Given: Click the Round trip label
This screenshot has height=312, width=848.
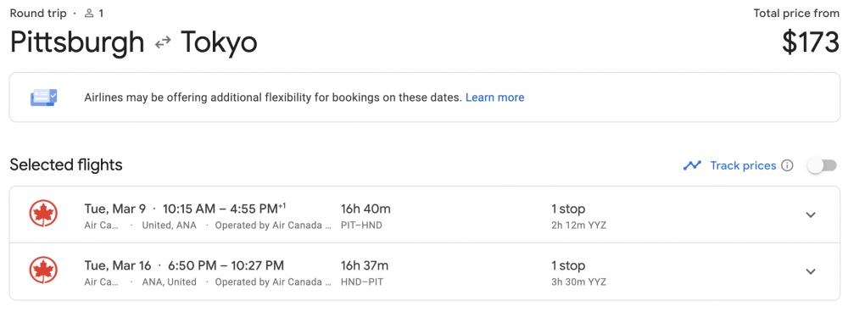Looking at the screenshot, I should [39, 13].
